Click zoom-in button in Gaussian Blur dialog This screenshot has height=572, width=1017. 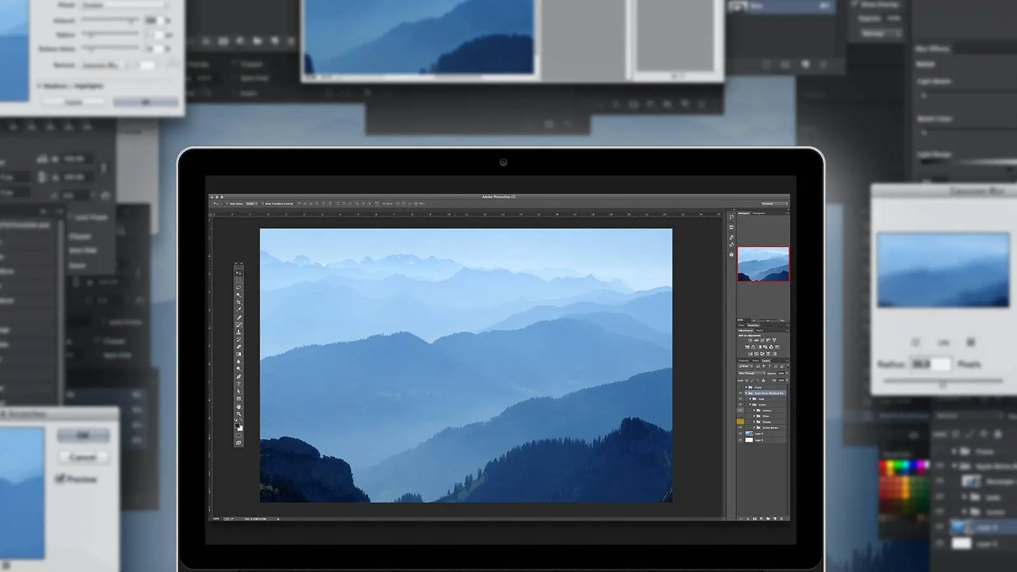pos(971,342)
